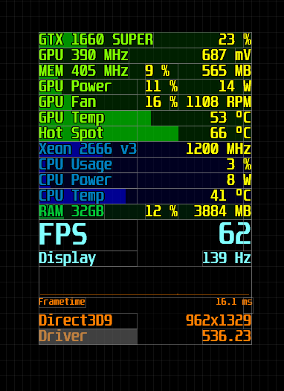Select the CPU Usage label
284x391 pixels.
[x=76, y=165]
